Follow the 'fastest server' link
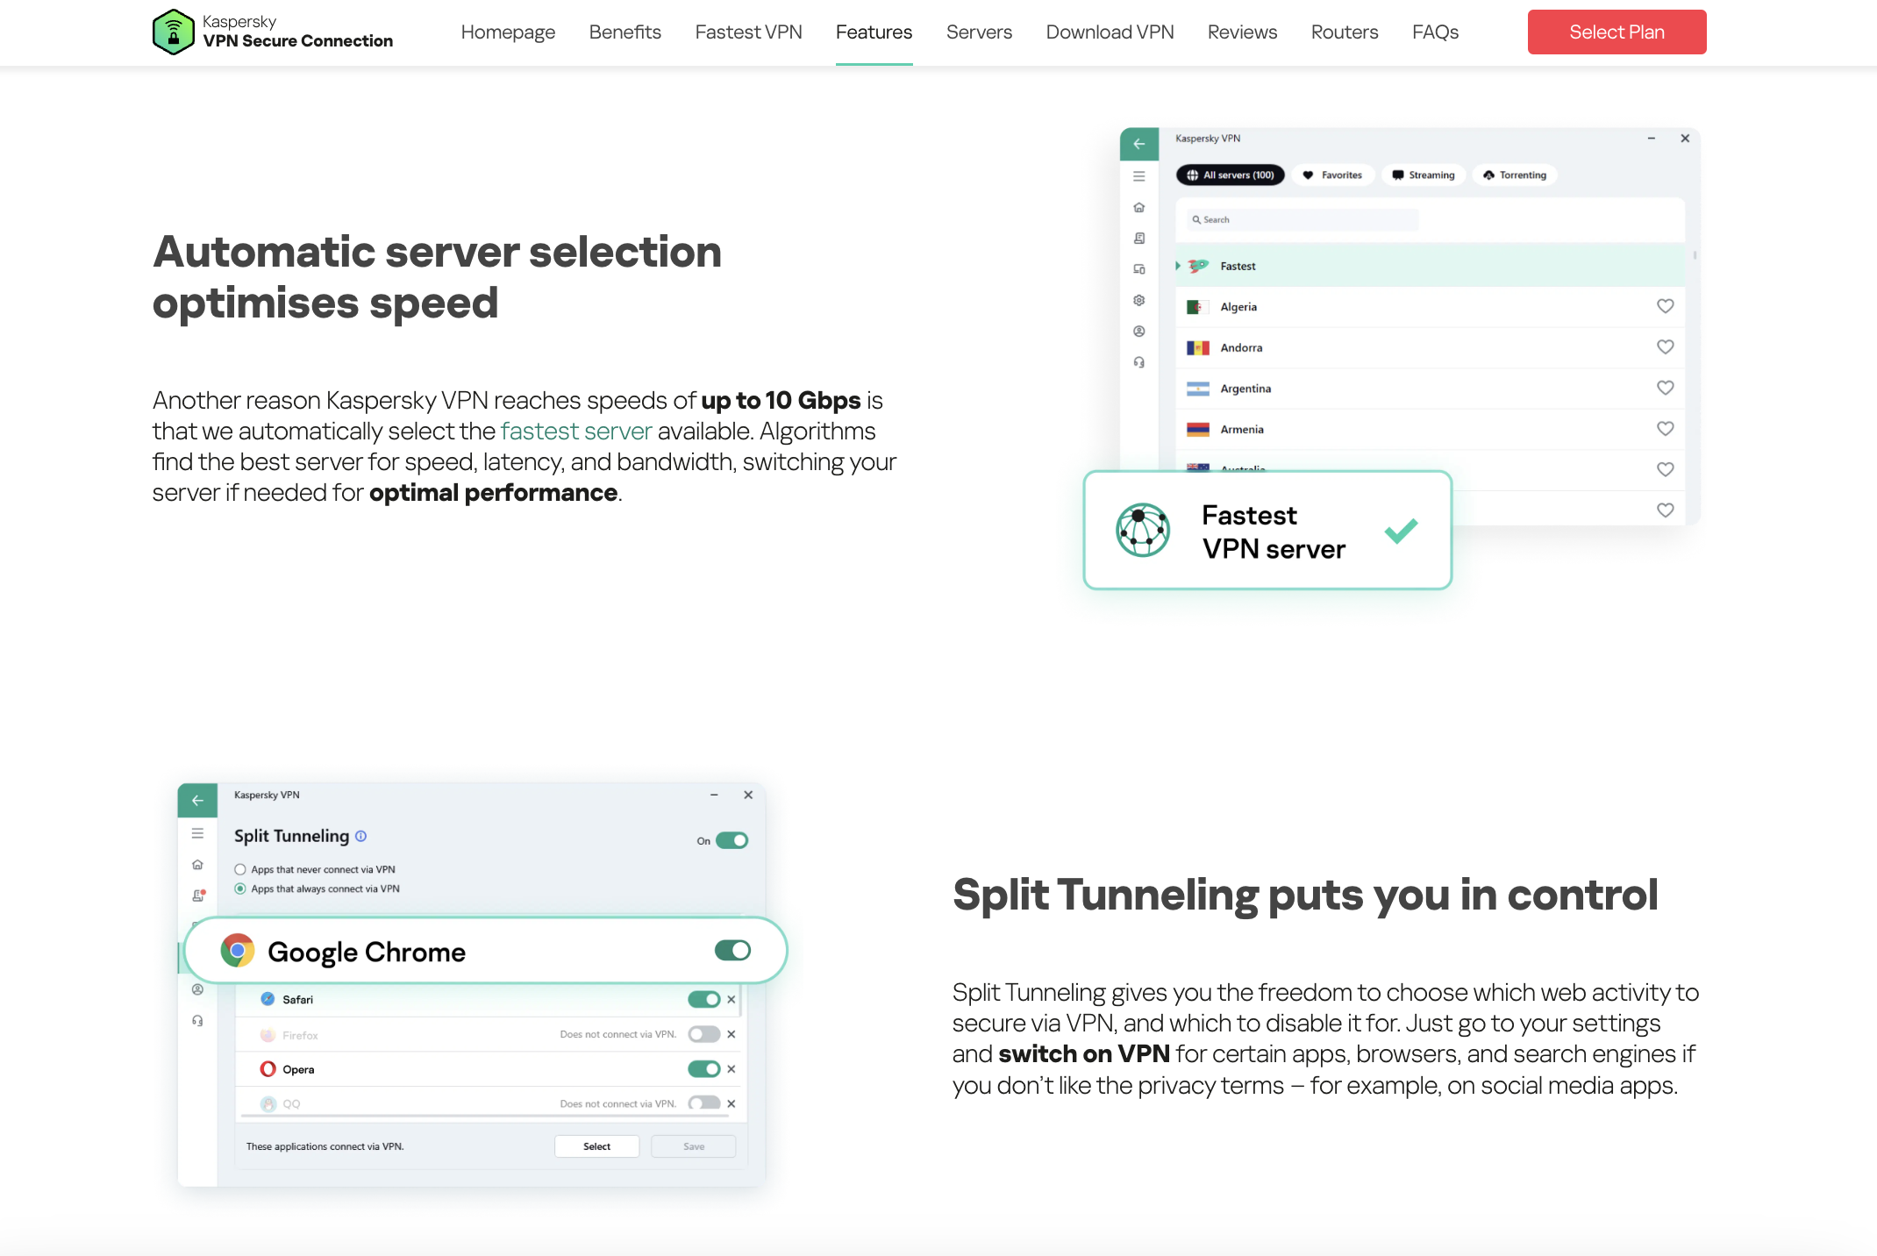The height and width of the screenshot is (1256, 1877). (575, 432)
